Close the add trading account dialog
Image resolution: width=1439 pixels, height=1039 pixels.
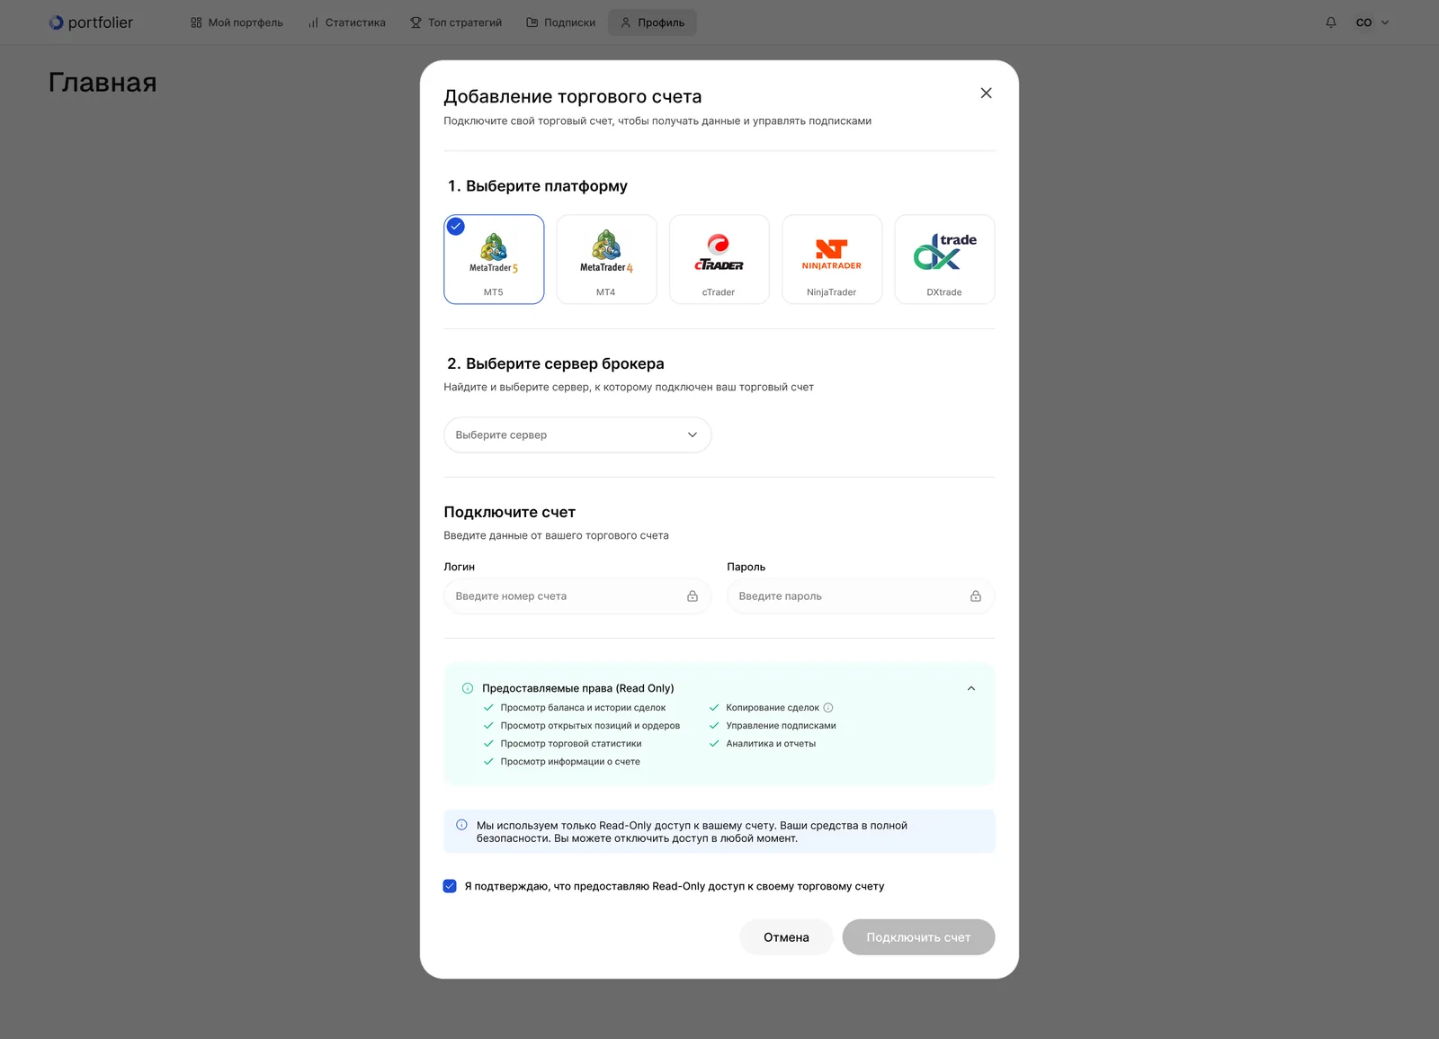tap(986, 93)
